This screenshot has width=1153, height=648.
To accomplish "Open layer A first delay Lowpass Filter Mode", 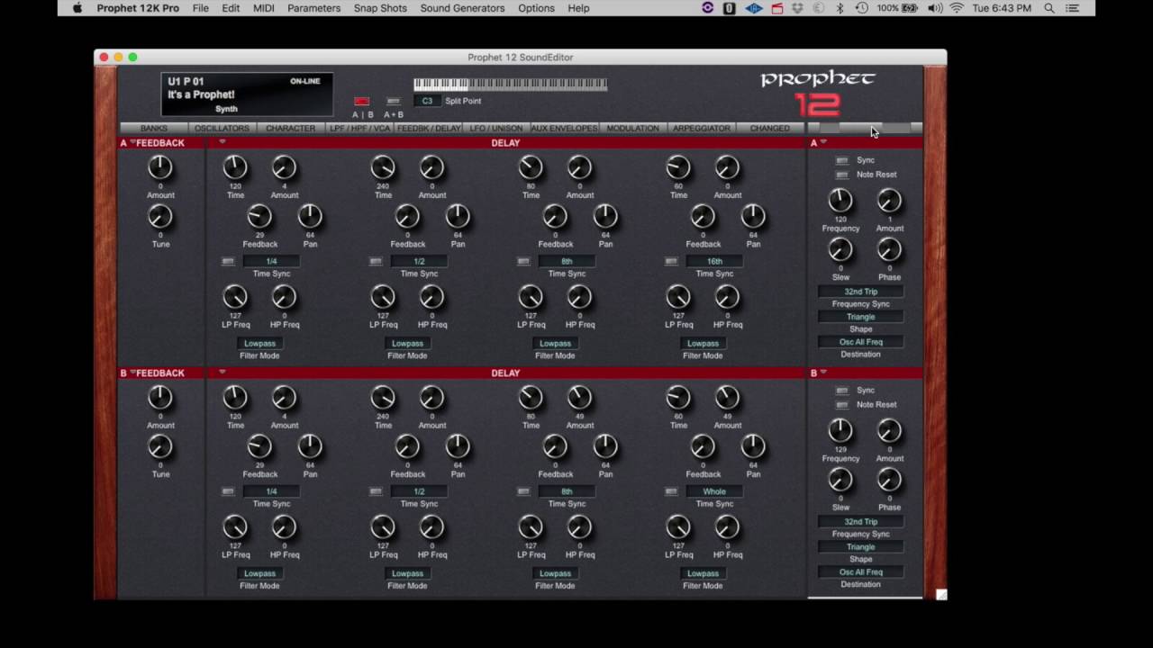I will (x=259, y=344).
